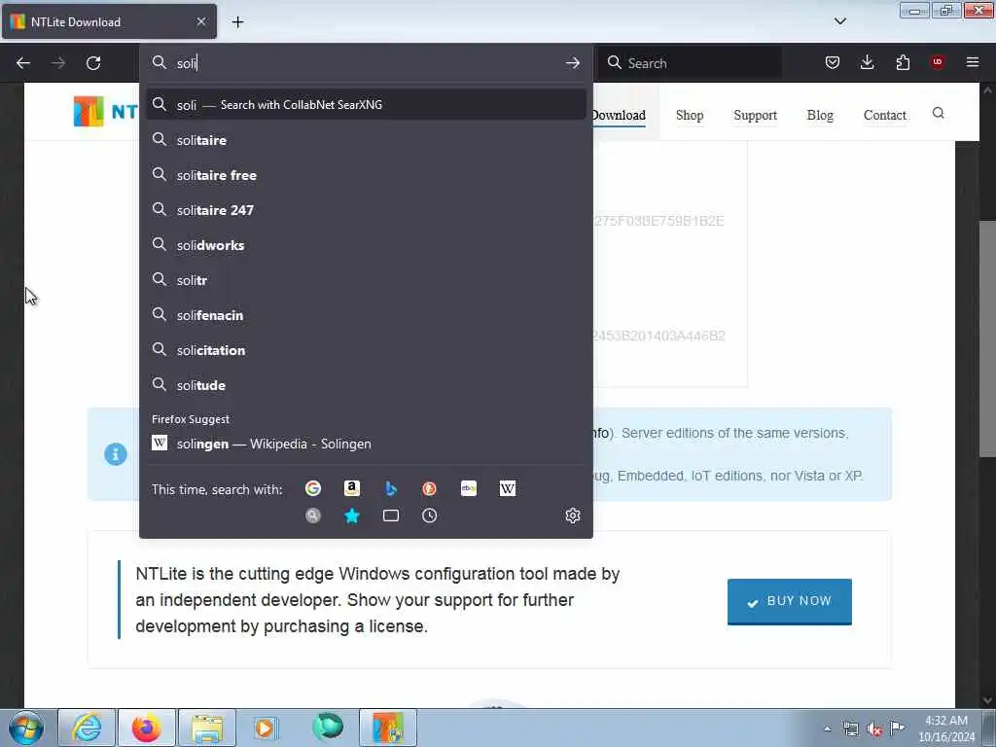Click the page vertical scrollbar thumb
The width and height of the screenshot is (996, 747).
pos(987,338)
